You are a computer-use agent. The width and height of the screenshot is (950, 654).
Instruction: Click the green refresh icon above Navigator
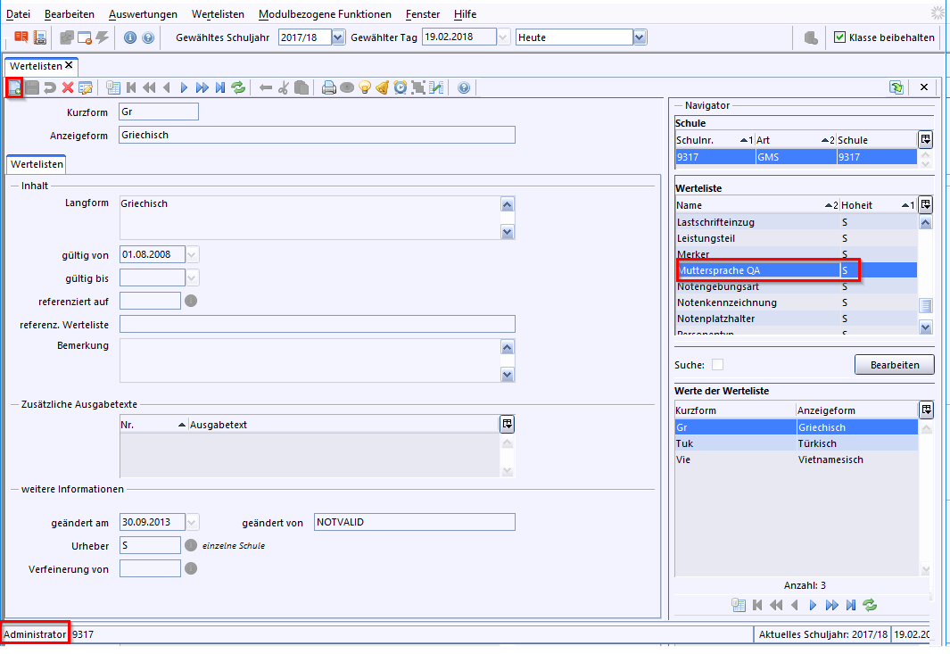pos(896,87)
